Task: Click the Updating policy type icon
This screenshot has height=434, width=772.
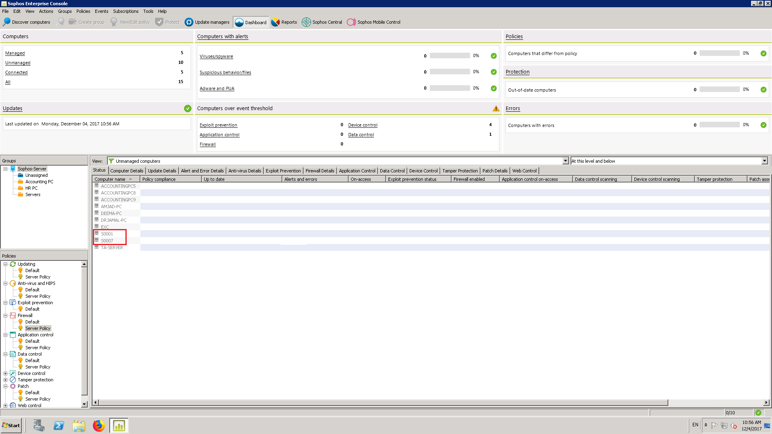Action: 13,264
